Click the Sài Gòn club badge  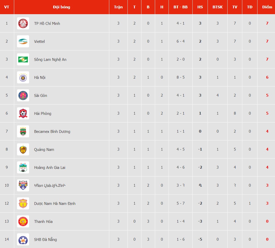[23, 95]
